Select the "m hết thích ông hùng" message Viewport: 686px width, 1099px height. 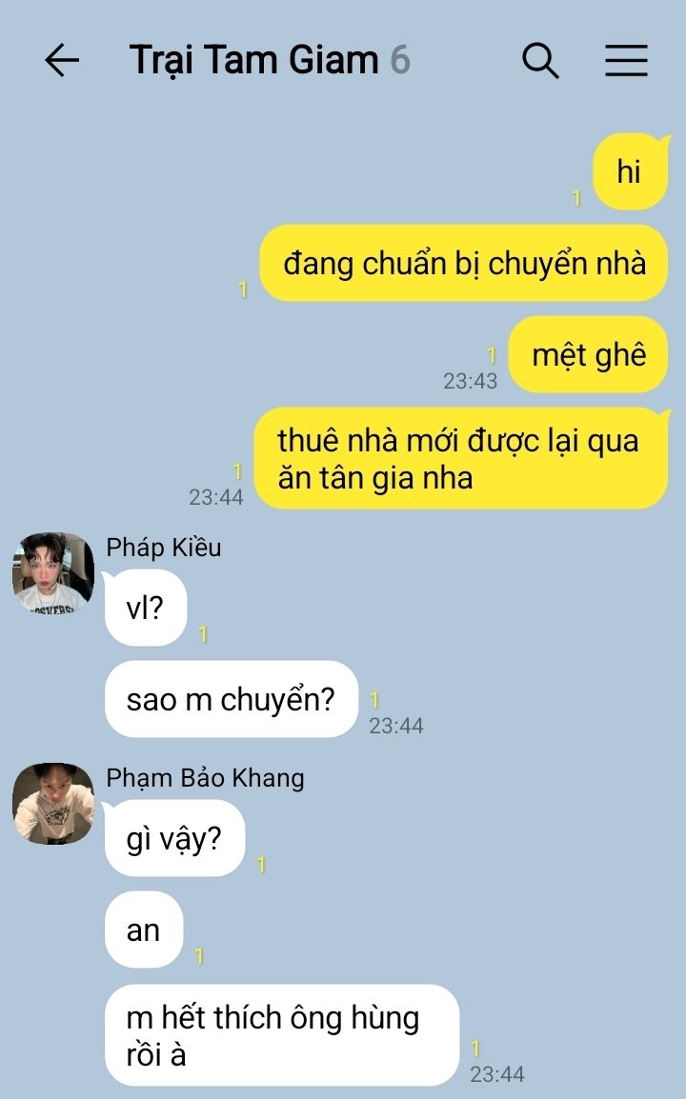tap(282, 1035)
